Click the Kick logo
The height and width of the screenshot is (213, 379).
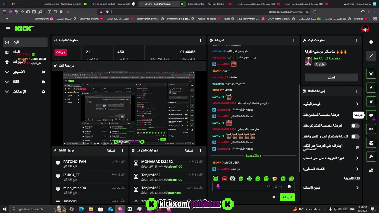click(25, 29)
